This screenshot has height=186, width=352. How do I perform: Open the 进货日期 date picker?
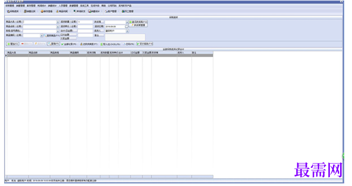[x=127, y=26]
